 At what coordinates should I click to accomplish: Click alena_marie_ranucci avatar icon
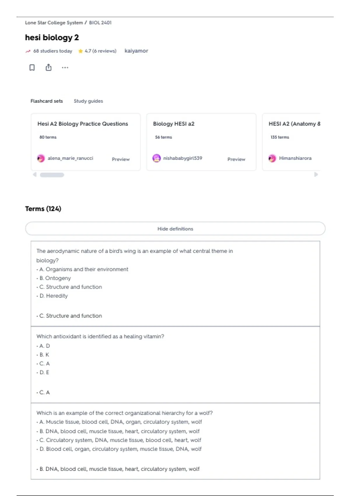(41, 158)
